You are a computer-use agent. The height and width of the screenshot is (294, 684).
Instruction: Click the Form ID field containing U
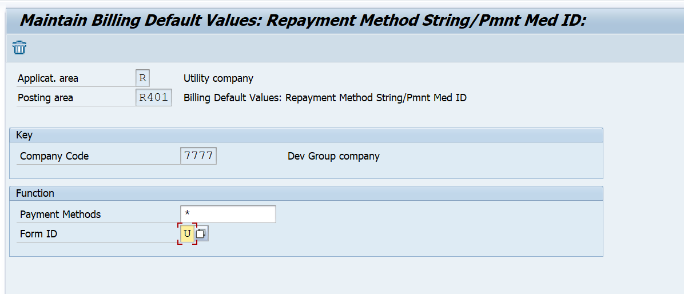click(187, 233)
